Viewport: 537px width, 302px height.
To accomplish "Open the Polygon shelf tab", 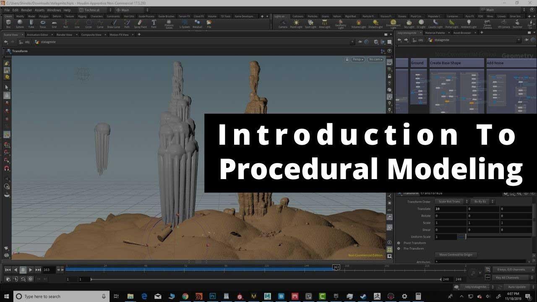I will click(x=44, y=16).
